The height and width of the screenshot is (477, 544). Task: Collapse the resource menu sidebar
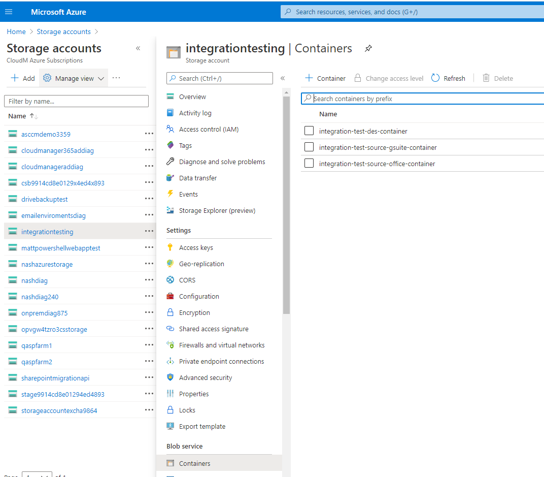pyautogui.click(x=283, y=78)
